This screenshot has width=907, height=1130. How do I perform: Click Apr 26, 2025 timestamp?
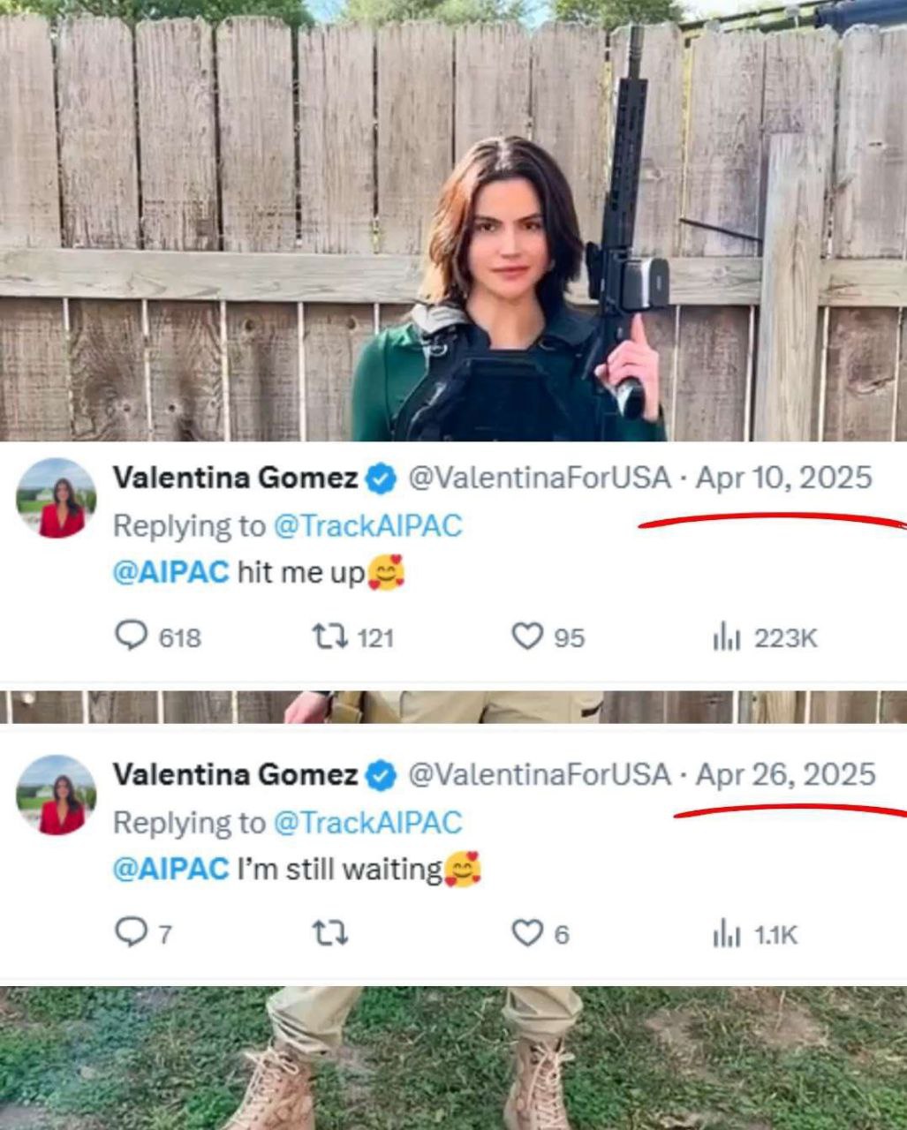pos(785,775)
